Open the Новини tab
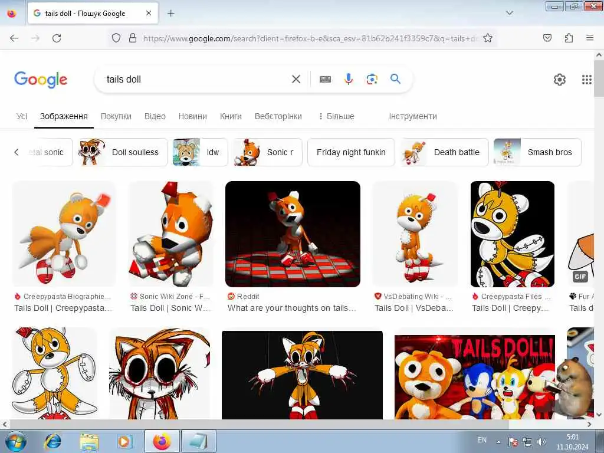The height and width of the screenshot is (453, 604). pyautogui.click(x=193, y=116)
